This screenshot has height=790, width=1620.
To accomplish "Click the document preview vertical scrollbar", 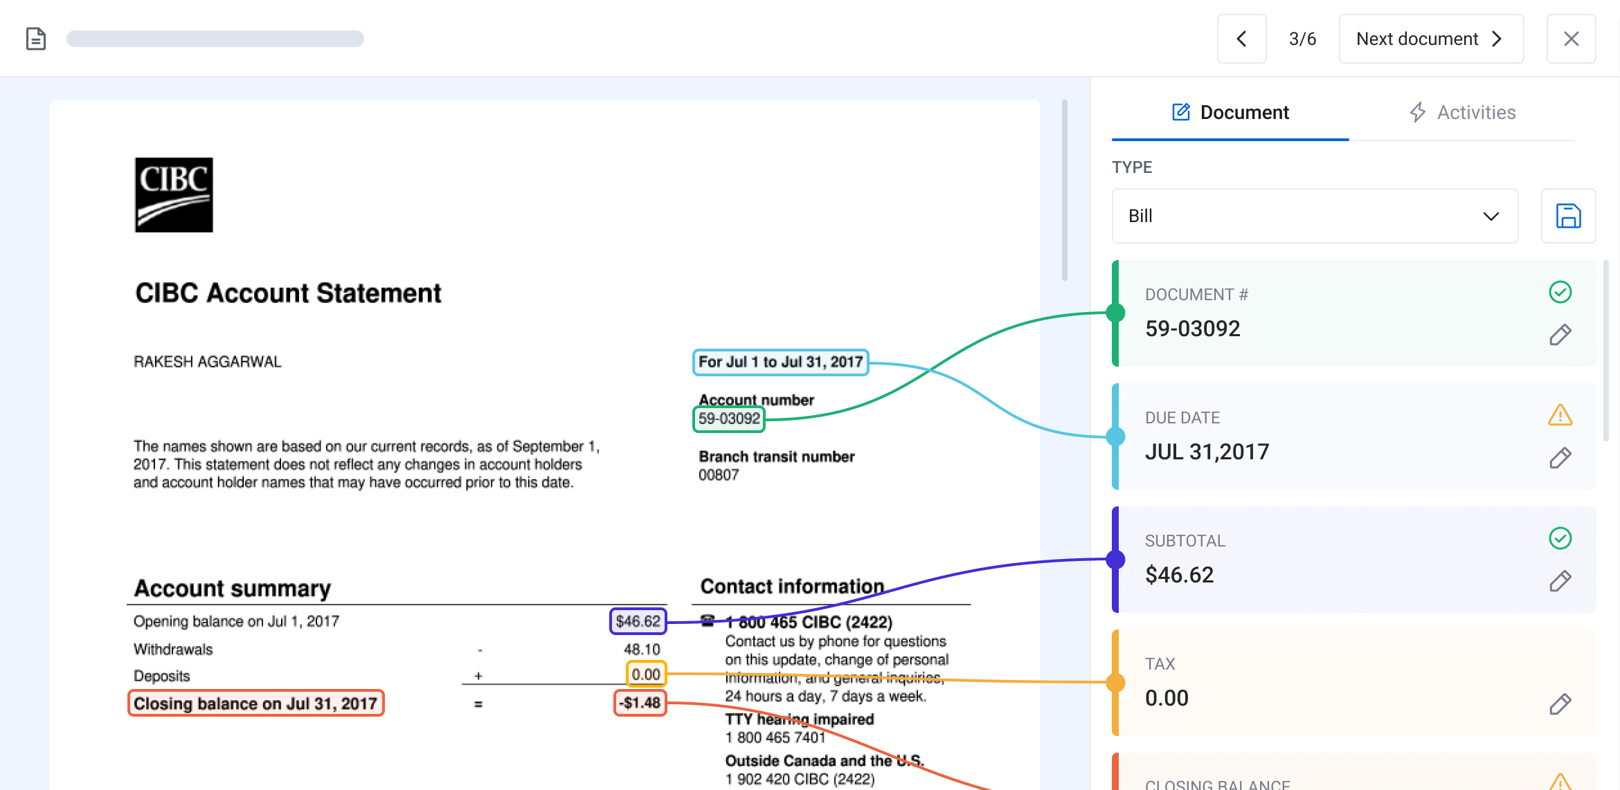I will click(1064, 190).
